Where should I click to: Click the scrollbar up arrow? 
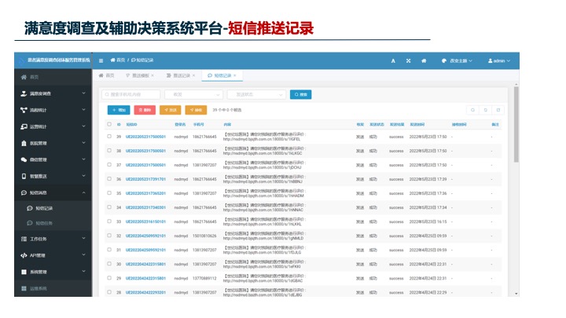(x=516, y=84)
